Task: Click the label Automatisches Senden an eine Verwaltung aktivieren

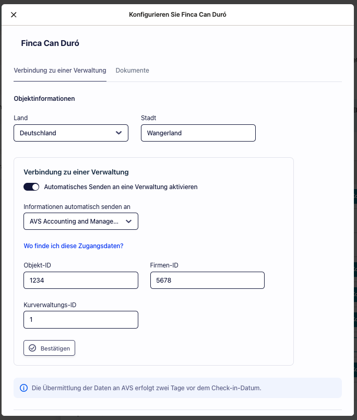Action: (x=121, y=187)
